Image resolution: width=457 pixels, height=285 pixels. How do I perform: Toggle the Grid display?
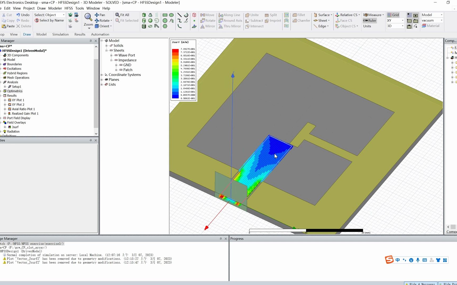pyautogui.click(x=393, y=15)
